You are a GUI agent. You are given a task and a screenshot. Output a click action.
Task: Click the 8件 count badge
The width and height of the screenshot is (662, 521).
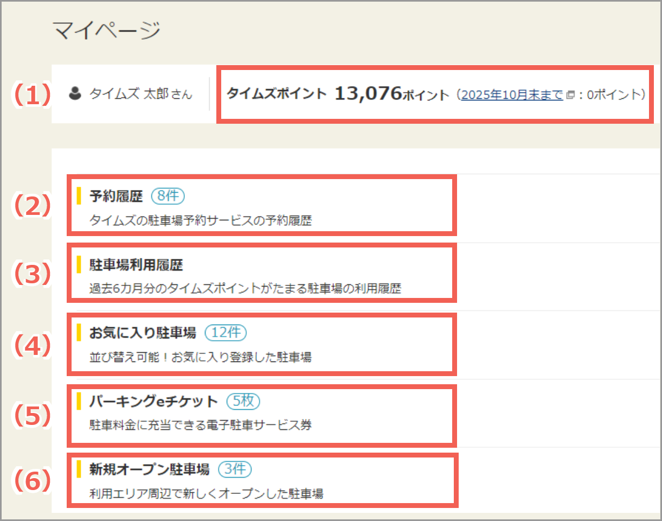click(x=168, y=196)
